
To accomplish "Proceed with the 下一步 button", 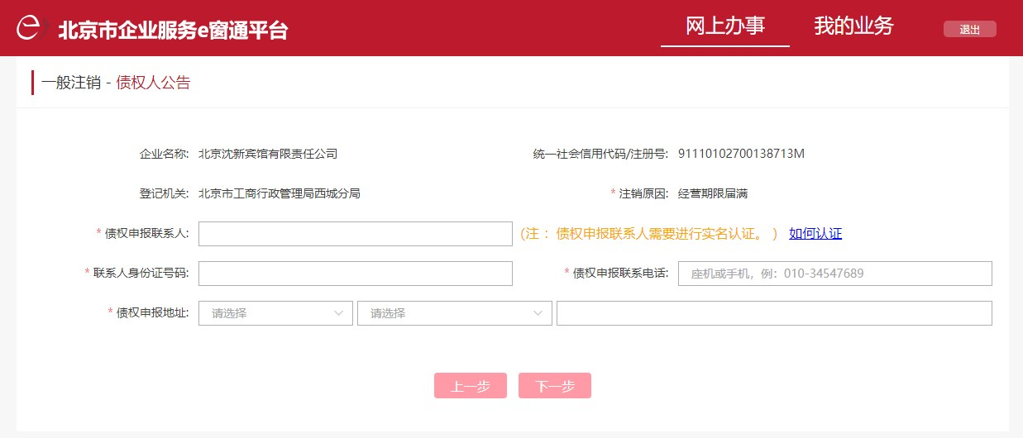I will coord(554,386).
